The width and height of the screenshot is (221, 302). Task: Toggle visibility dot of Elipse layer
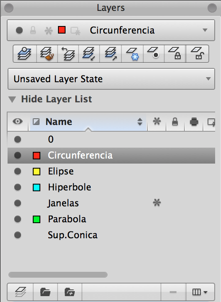coord(18,171)
